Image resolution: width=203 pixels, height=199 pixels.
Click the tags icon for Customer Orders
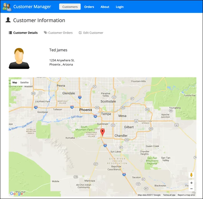click(x=46, y=32)
